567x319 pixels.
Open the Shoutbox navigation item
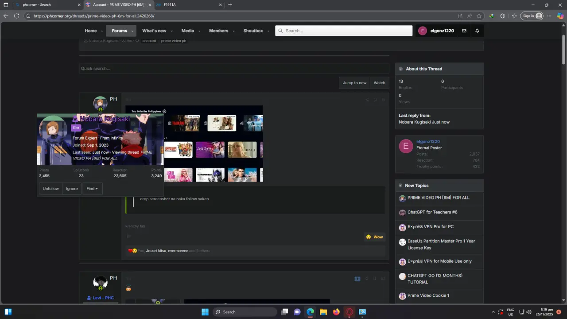[253, 31]
